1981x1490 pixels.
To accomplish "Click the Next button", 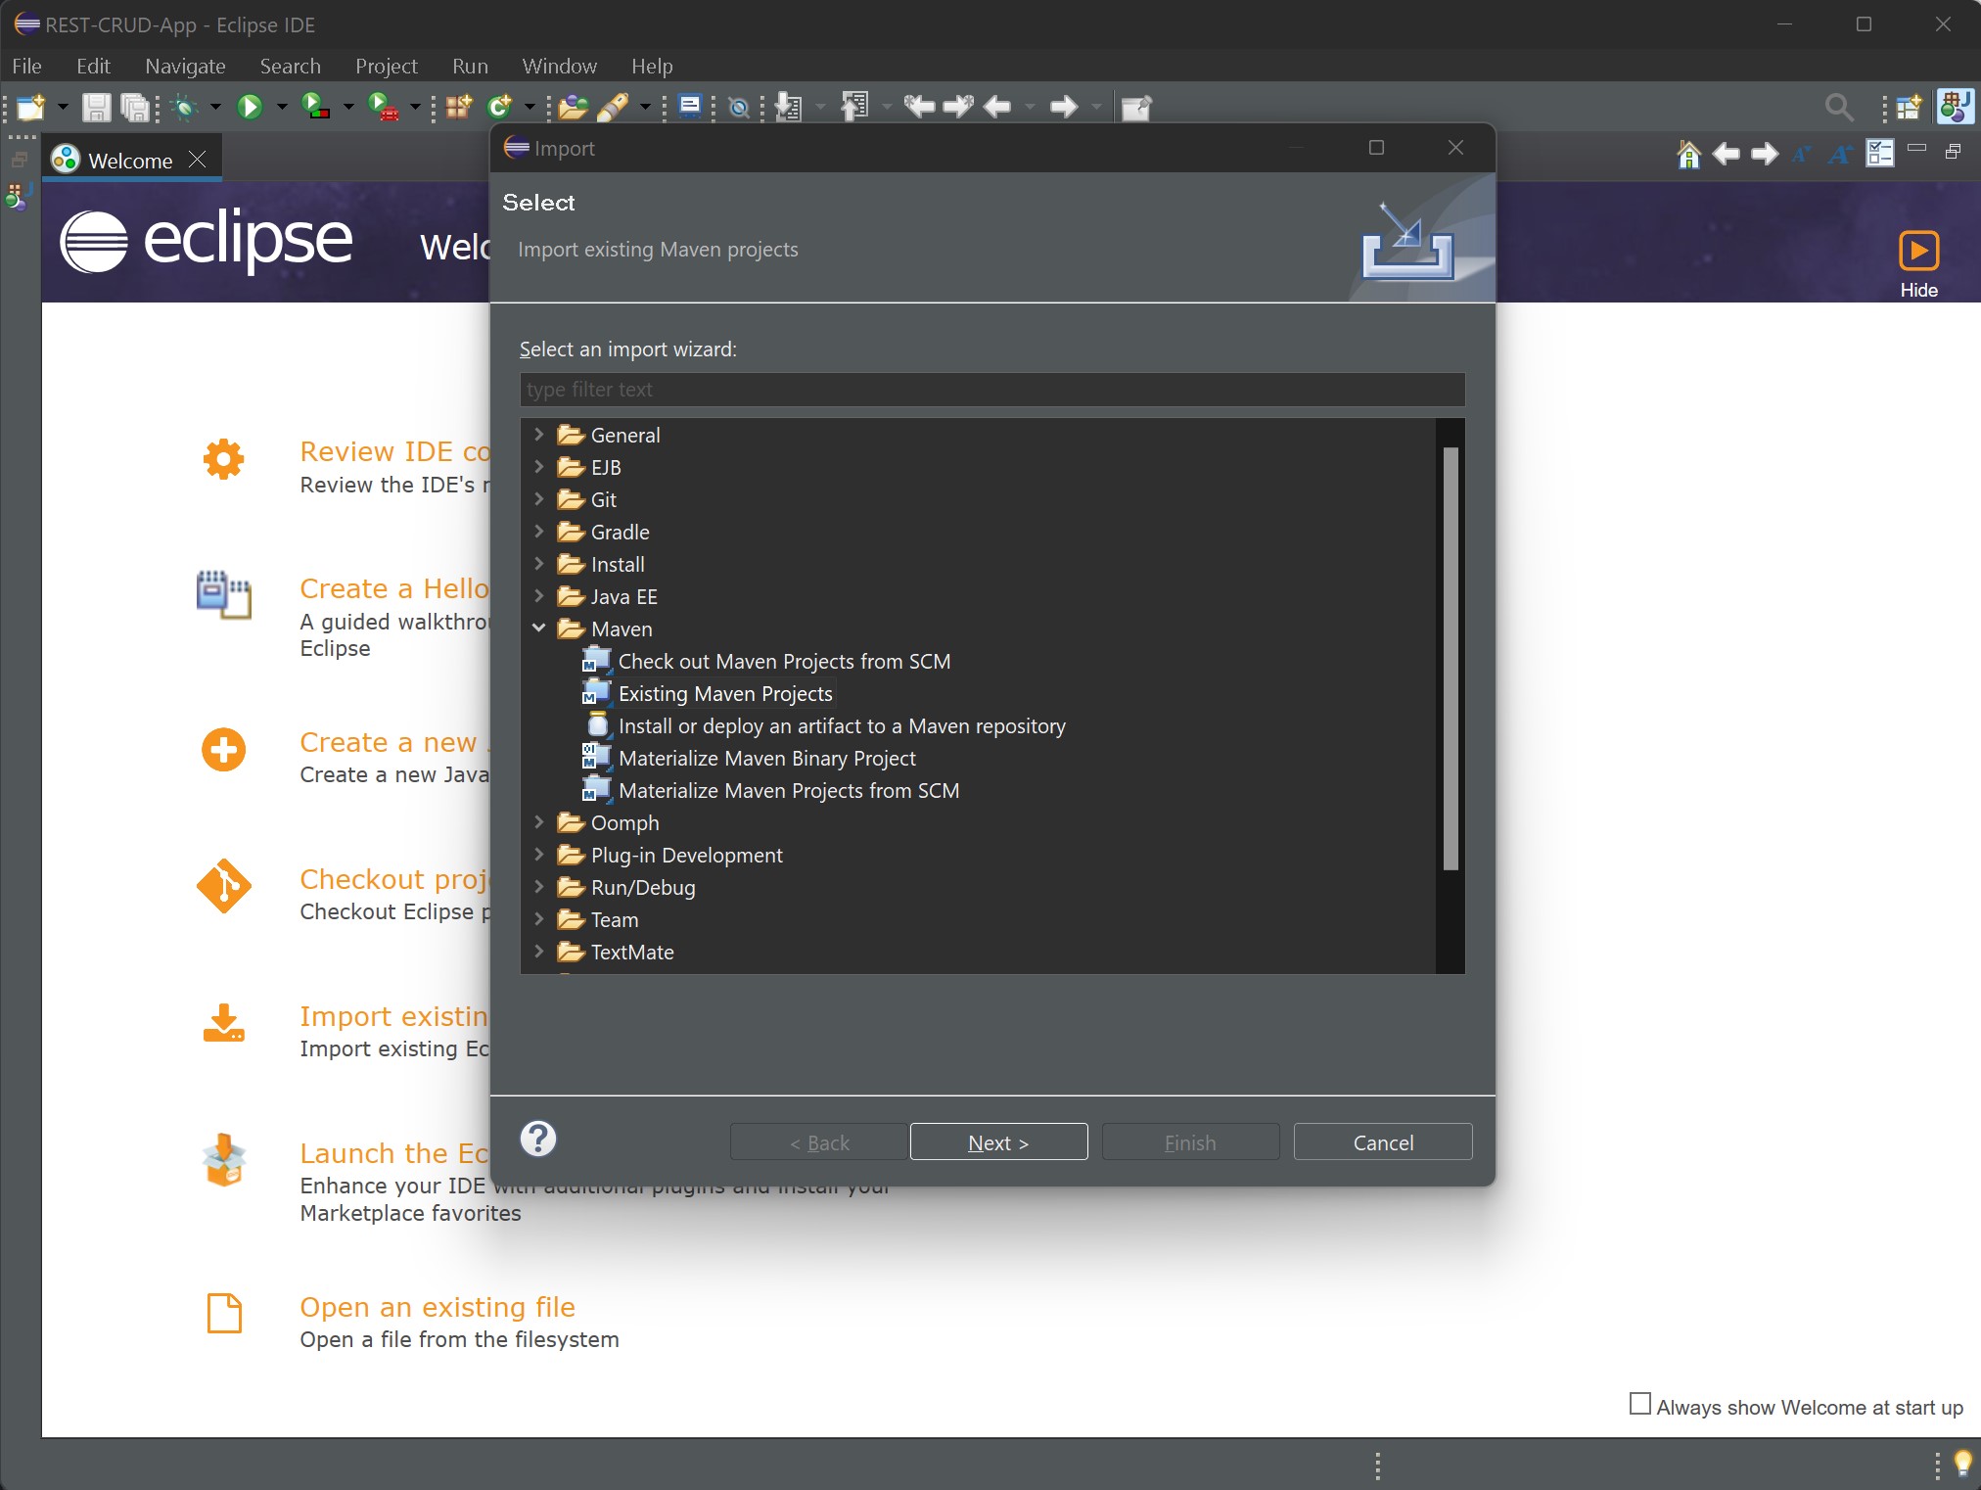I will point(998,1141).
